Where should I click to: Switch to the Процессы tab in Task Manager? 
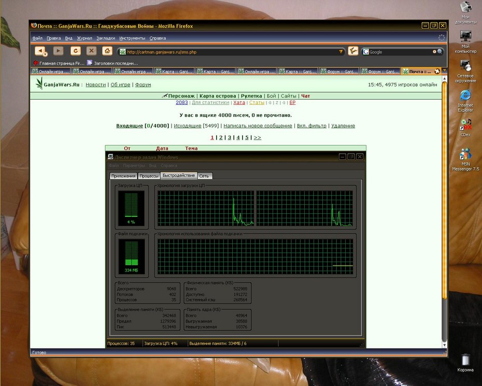pos(149,176)
